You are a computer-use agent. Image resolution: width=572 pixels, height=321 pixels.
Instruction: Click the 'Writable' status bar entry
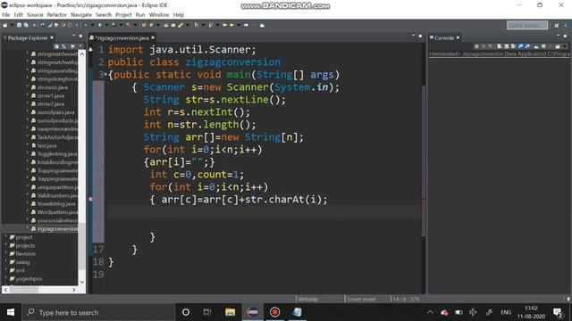pos(308,300)
